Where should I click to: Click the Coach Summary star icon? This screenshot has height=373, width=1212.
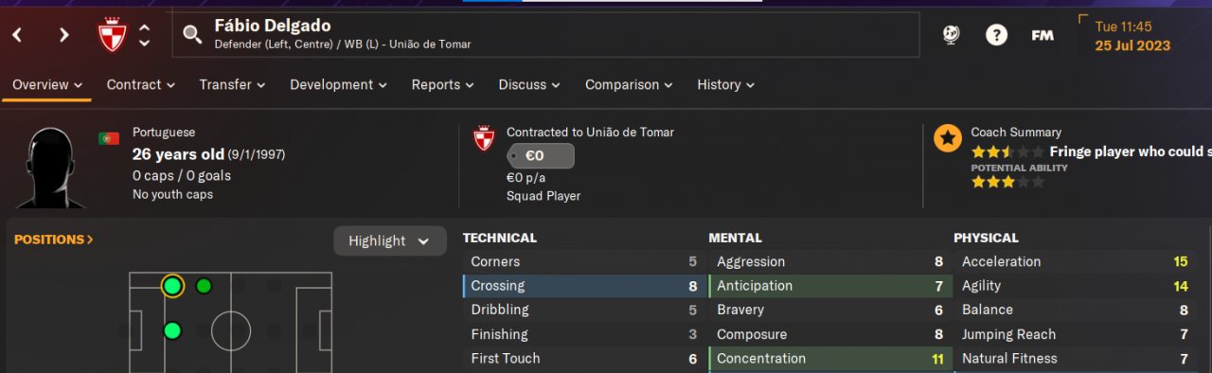[x=948, y=138]
